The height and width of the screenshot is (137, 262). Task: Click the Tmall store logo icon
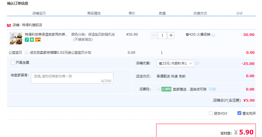pyautogui.click(x=9, y=25)
